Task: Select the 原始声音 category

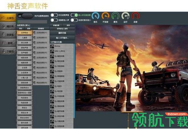Action: (24, 48)
